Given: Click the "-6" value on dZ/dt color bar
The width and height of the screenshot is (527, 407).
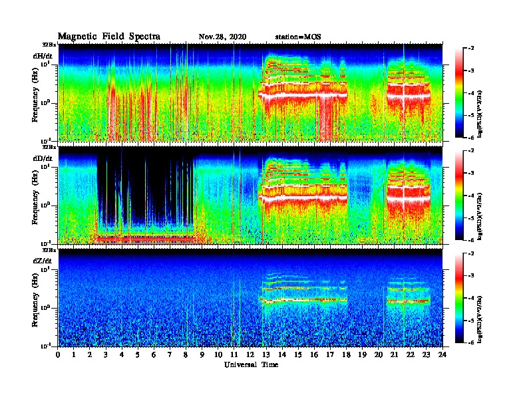Looking at the screenshot, I should point(472,342).
